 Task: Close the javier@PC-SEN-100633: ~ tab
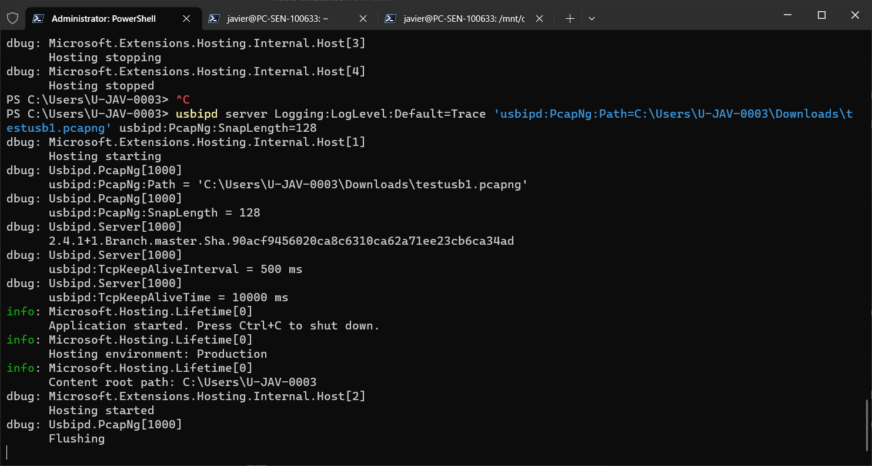[363, 18]
